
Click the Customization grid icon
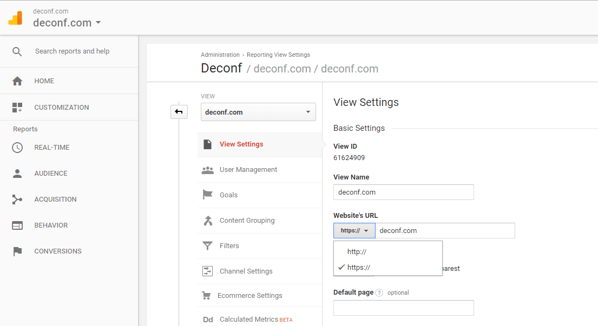pos(17,108)
